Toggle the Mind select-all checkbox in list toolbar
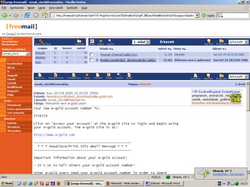This screenshot has height=187, width=250. coord(92,41)
